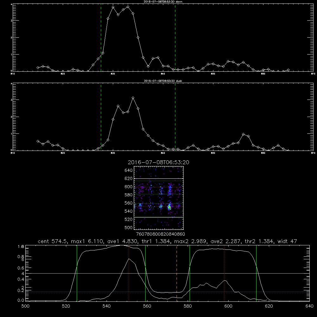This screenshot has width=317, height=317.
Task: Click the green dashed line near 828 in dawn plot
Action: point(101,37)
